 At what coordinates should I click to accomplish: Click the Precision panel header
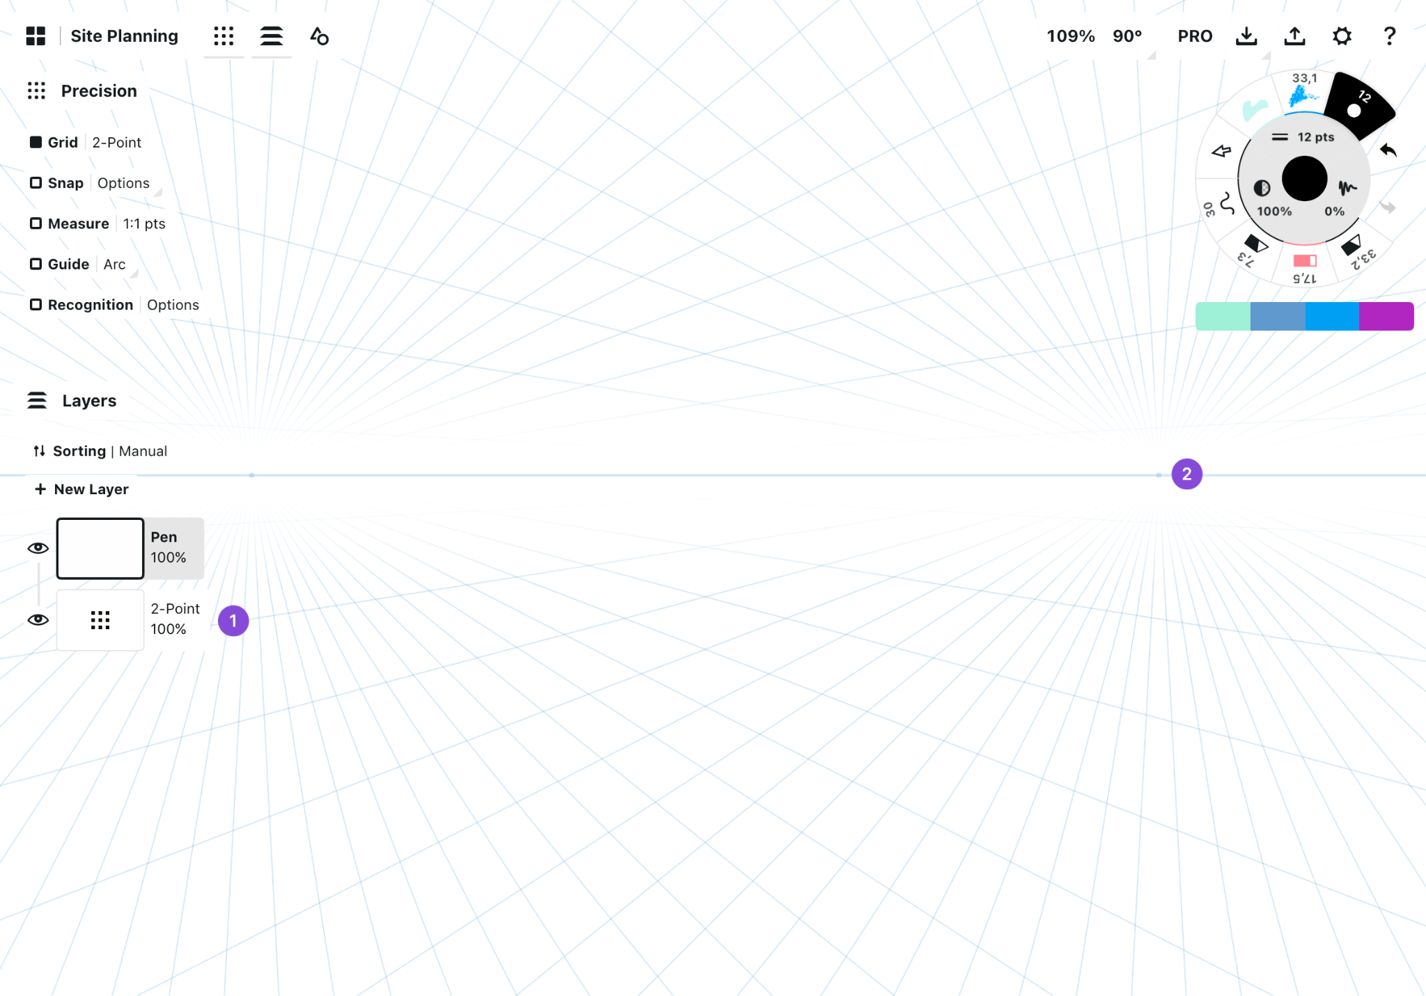pos(81,91)
